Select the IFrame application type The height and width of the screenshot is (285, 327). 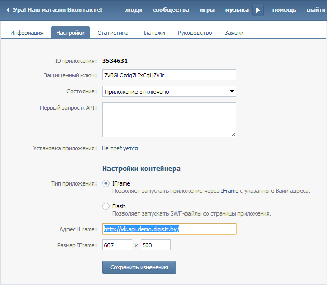pos(106,183)
